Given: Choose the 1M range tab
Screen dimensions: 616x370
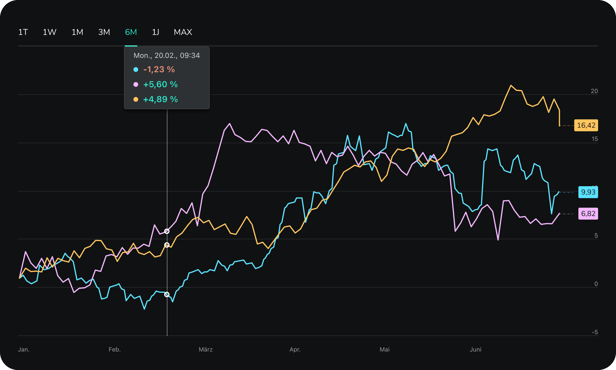Looking at the screenshot, I should [x=77, y=32].
